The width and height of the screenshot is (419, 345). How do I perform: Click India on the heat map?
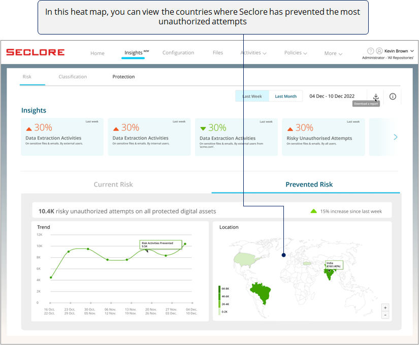[330, 273]
